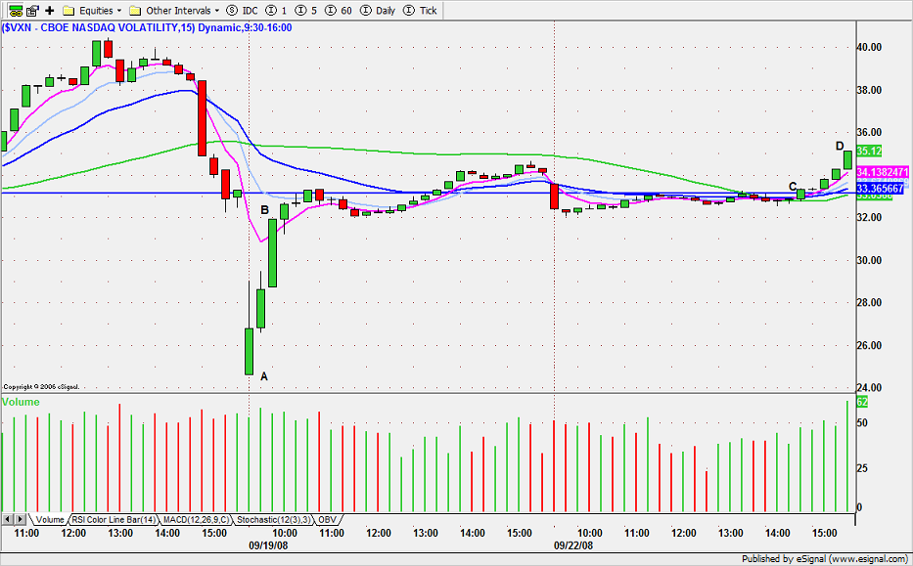
Task: Click the black plus crosshair icon
Action: pyautogui.click(x=50, y=11)
